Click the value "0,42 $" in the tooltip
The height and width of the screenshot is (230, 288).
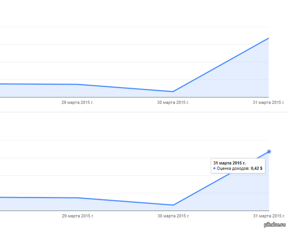(x=257, y=168)
